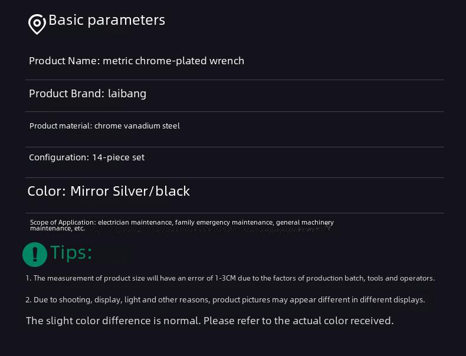Click the divider line above Scope of Application
The image size is (466, 356).
point(235,213)
